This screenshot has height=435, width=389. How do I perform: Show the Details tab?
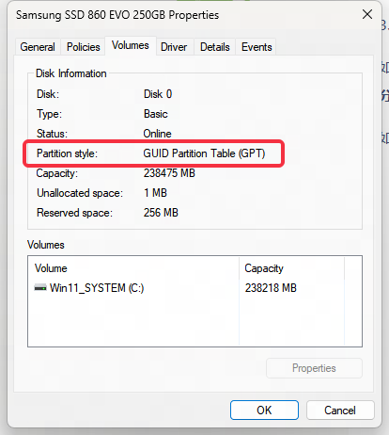pos(215,47)
